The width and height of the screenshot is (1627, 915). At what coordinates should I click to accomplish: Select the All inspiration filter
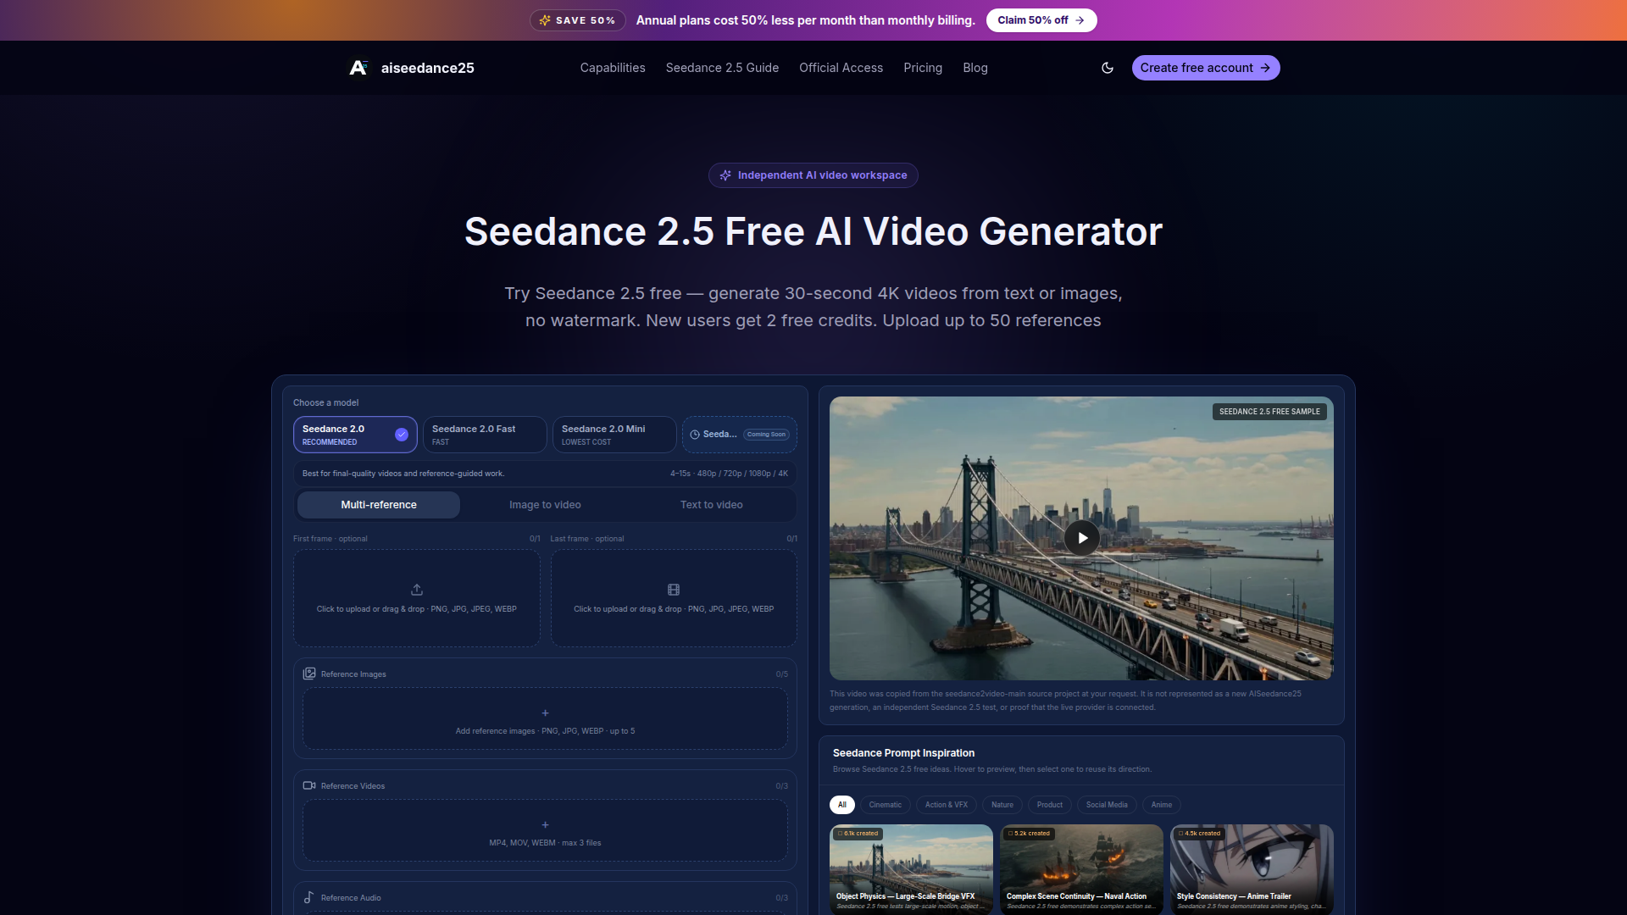(x=842, y=805)
